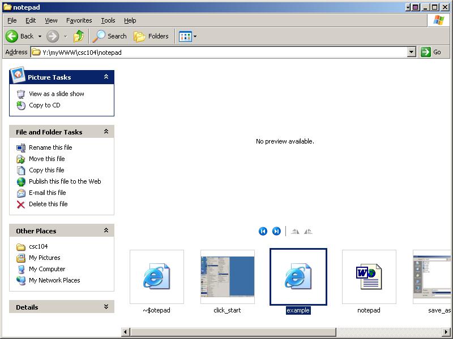
Task: Expand the Details panel
Action: [106, 307]
